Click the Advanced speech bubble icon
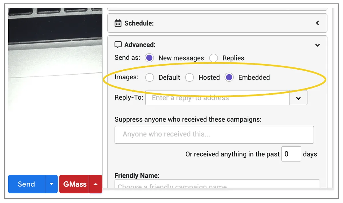The width and height of the screenshot is (343, 203). click(118, 45)
